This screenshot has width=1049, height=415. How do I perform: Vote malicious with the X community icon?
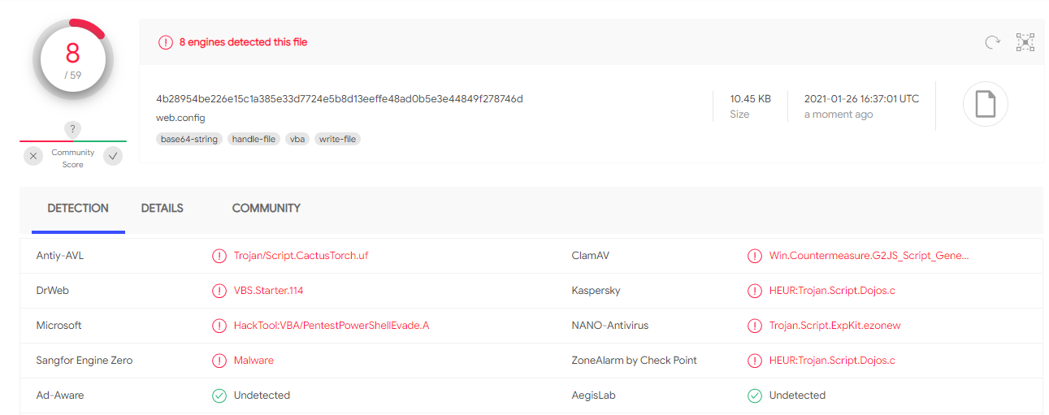(33, 156)
